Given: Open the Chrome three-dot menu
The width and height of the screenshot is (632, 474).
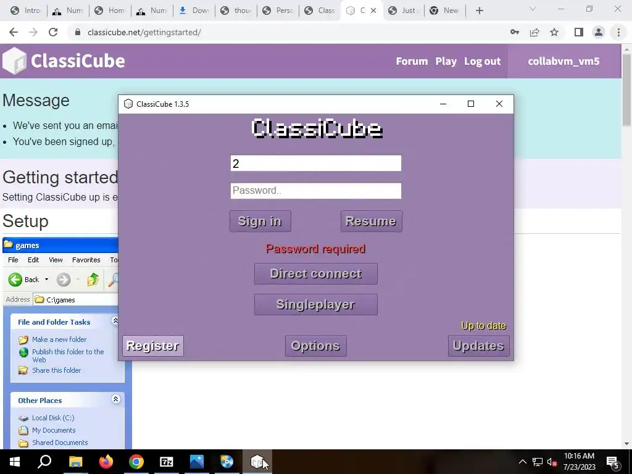Looking at the screenshot, I should pos(618,32).
